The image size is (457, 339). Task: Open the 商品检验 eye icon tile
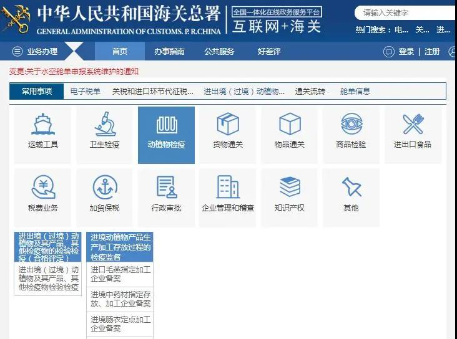point(351,135)
